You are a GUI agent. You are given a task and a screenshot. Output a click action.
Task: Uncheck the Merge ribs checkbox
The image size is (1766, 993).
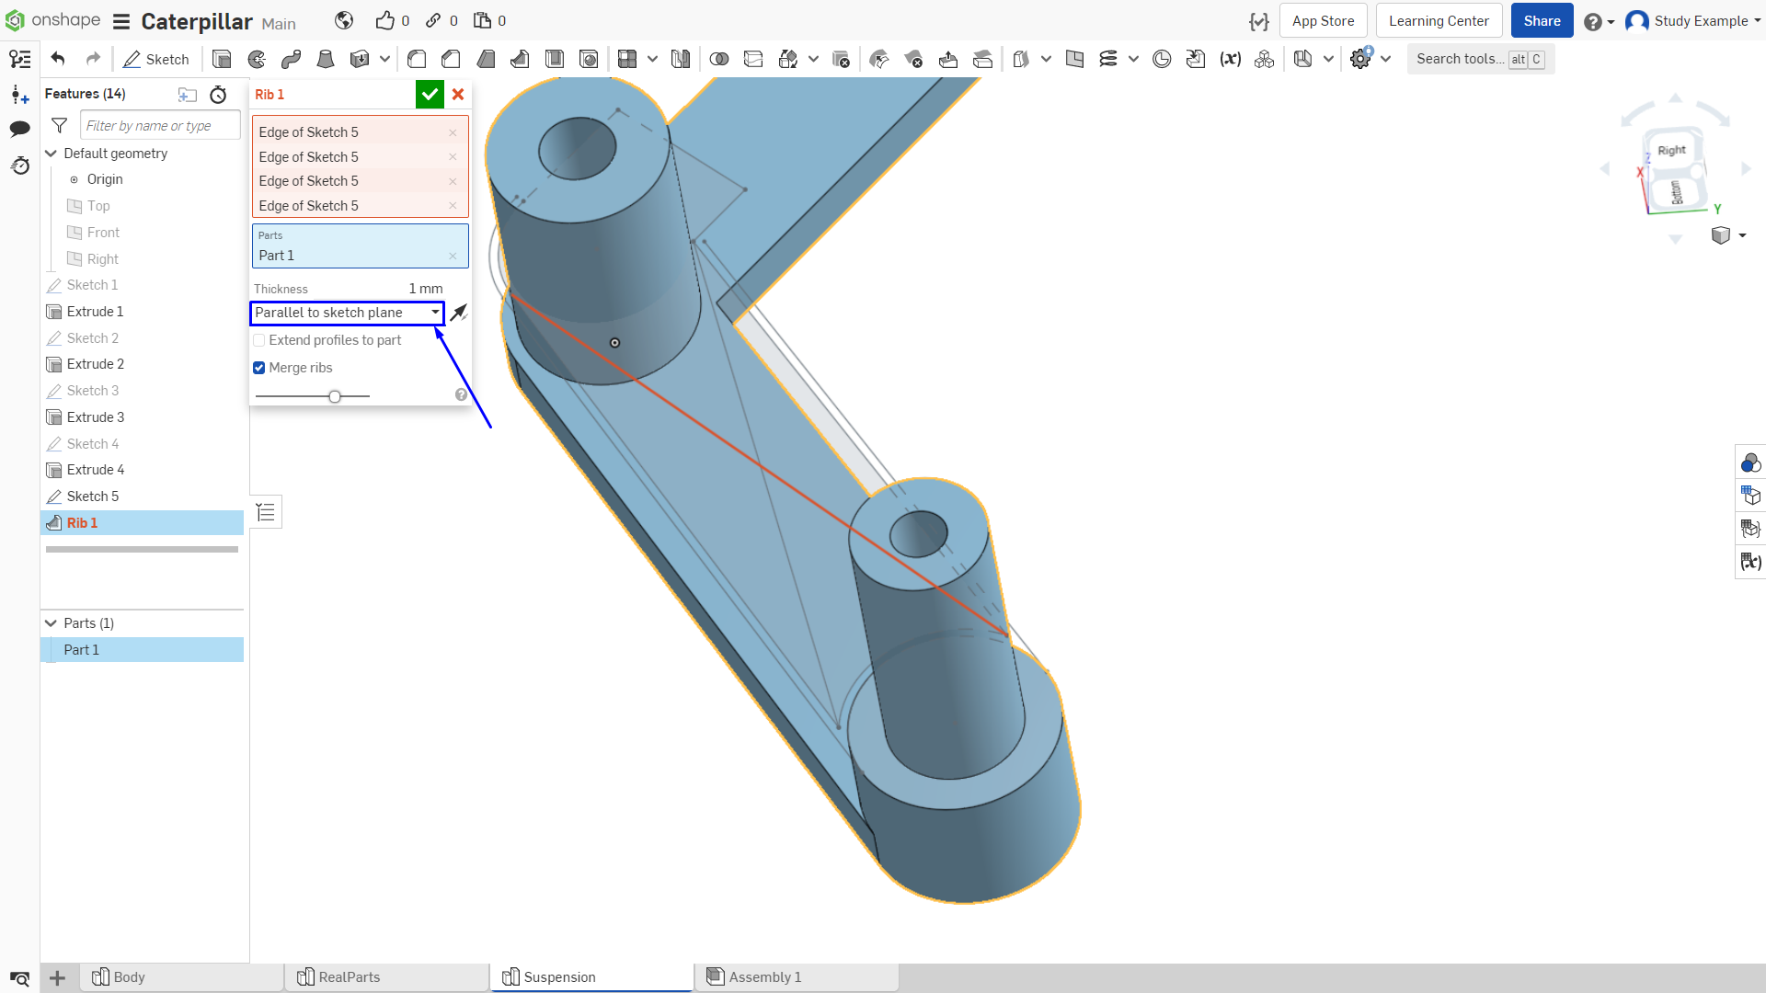tap(259, 368)
